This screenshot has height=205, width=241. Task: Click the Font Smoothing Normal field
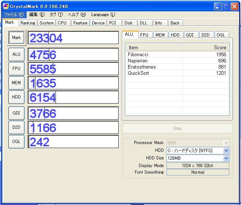point(198,172)
